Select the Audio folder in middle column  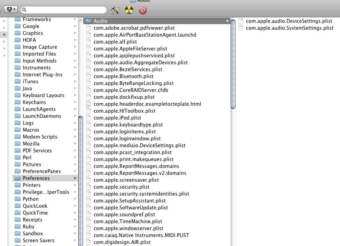[x=157, y=21]
